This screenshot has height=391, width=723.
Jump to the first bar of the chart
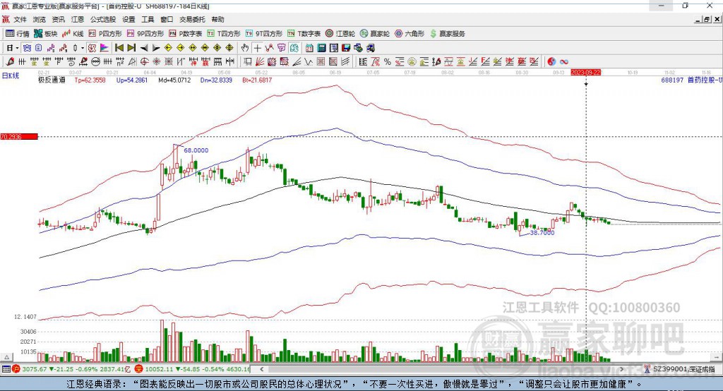(x=119, y=48)
